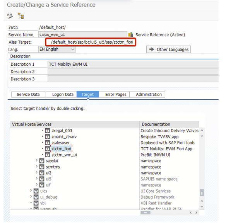
Task: Click the ztctm_wm_ui service icon
Action: click(x=48, y=155)
